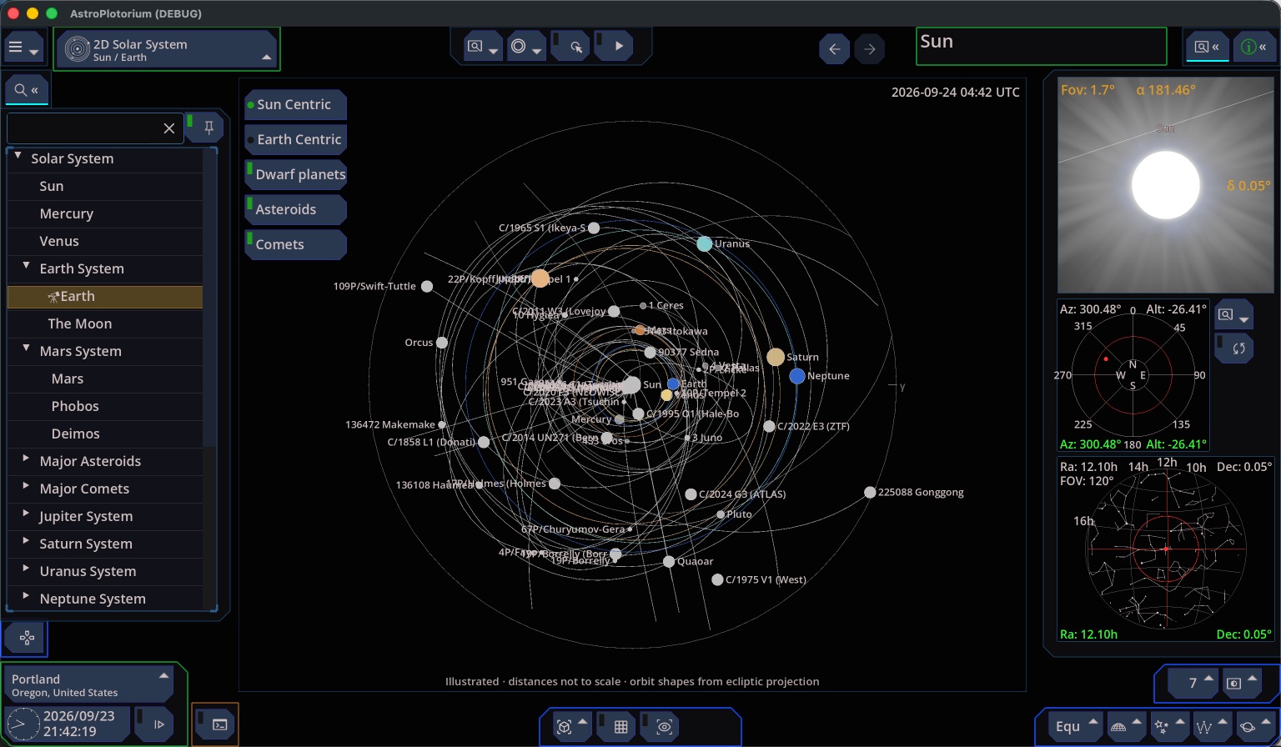Toggle Comets display
The height and width of the screenshot is (747, 1281).
(x=295, y=245)
